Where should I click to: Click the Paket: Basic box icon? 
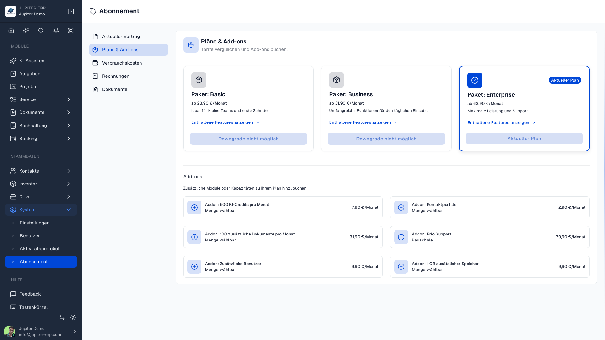click(199, 80)
